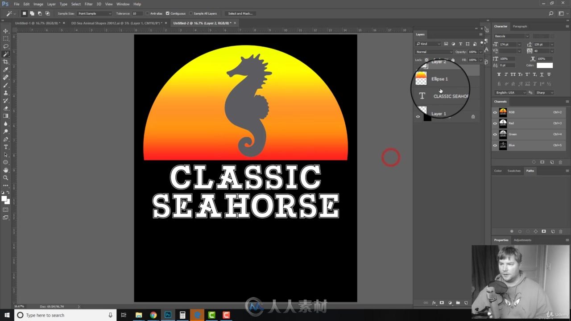Toggle lock transparent pixels in Layers panel
The height and width of the screenshot is (321, 571).
(426, 60)
